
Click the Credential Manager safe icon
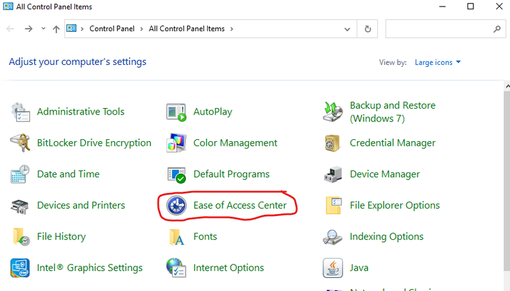click(333, 143)
